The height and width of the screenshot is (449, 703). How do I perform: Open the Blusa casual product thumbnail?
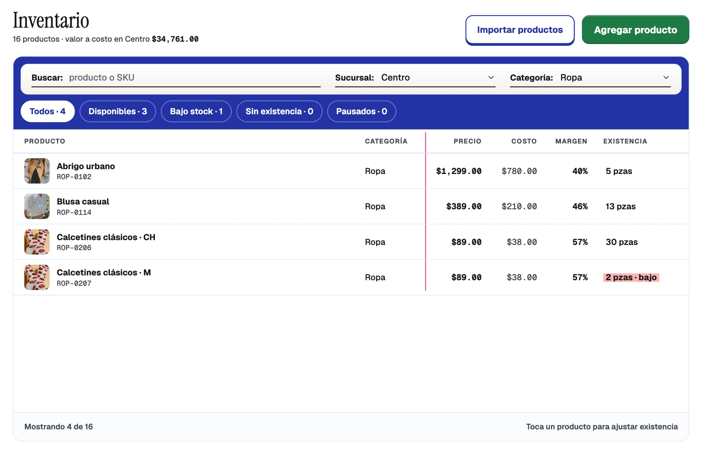(x=37, y=206)
